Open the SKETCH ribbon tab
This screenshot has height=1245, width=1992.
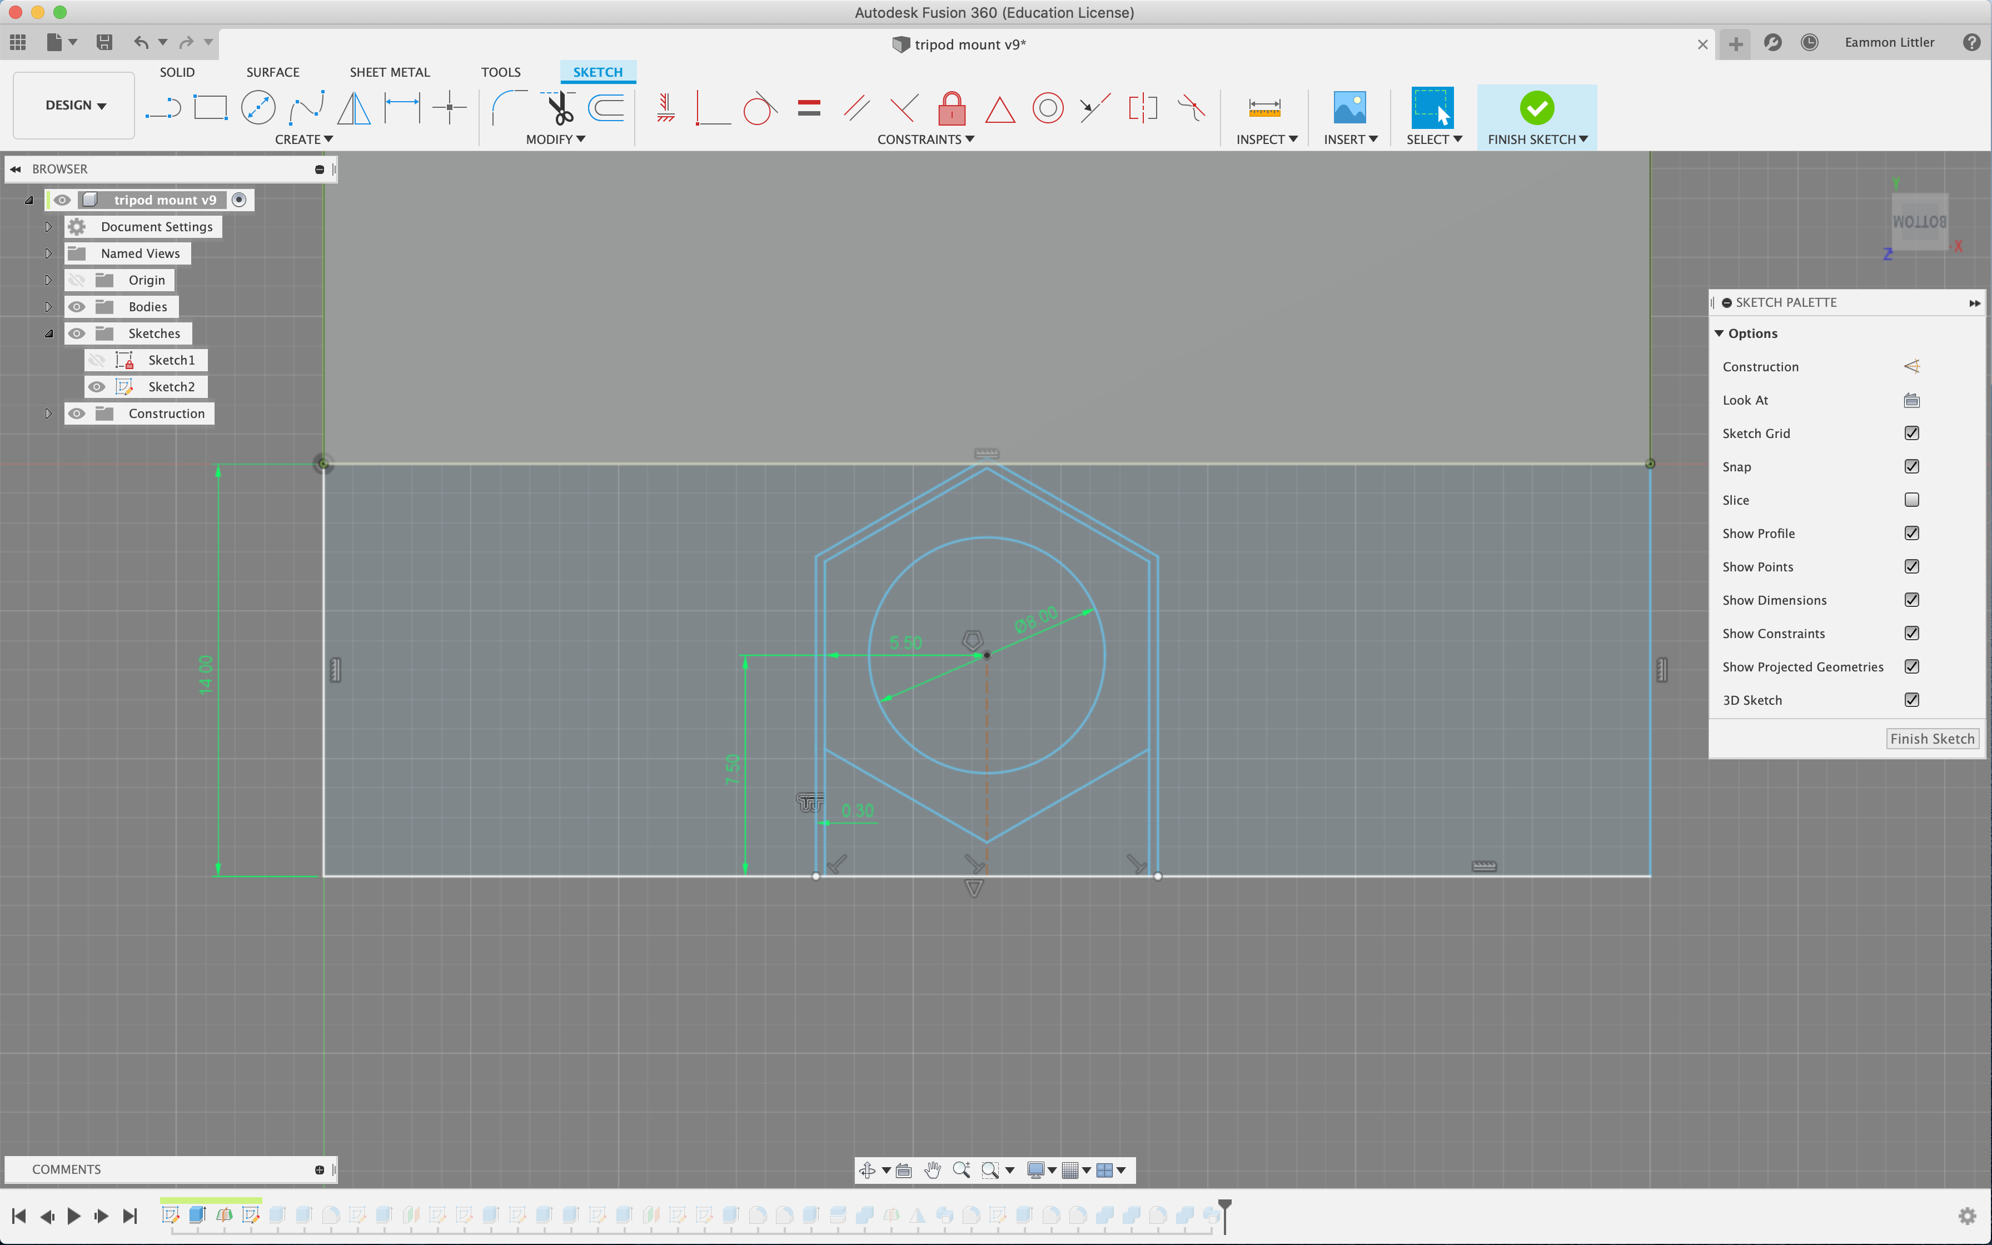[597, 72]
